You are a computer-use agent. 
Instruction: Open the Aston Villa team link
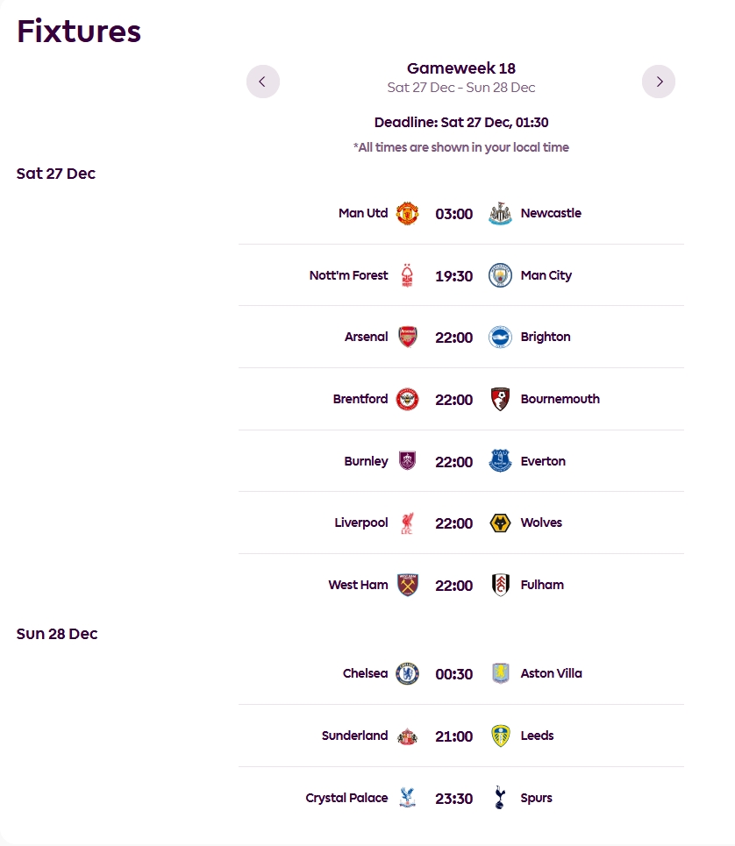click(551, 673)
